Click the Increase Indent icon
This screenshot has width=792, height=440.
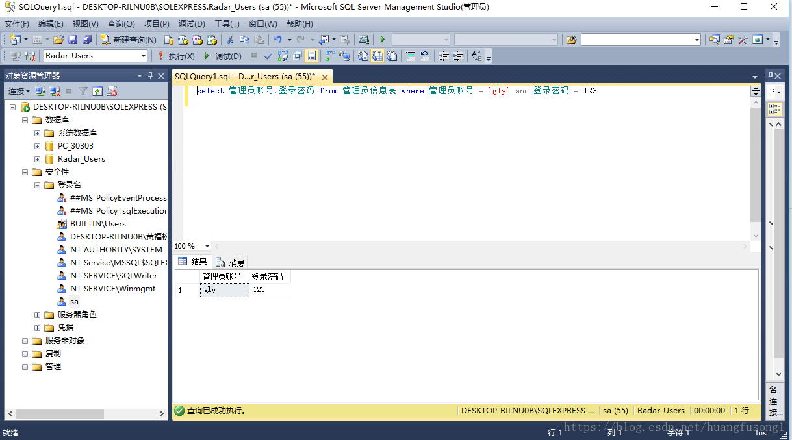tap(459, 56)
